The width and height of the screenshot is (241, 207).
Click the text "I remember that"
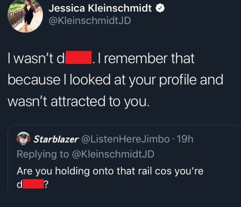coord(145,58)
